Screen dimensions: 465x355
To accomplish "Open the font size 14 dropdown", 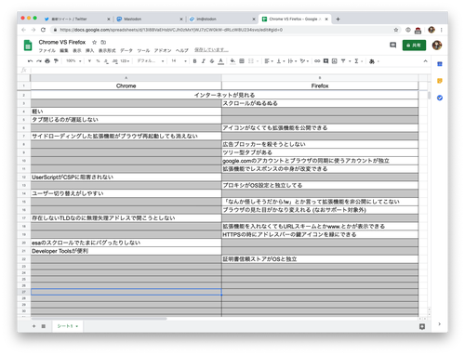I will pyautogui.click(x=179, y=61).
